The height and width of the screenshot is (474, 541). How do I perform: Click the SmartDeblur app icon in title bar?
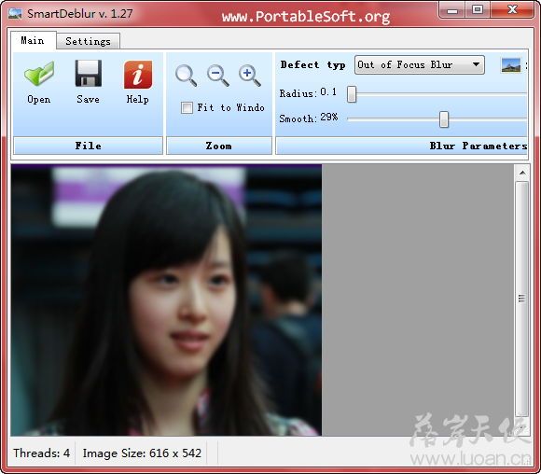(15, 13)
